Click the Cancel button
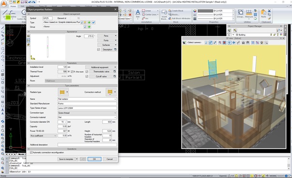The height and width of the screenshot is (178, 292). click(109, 159)
